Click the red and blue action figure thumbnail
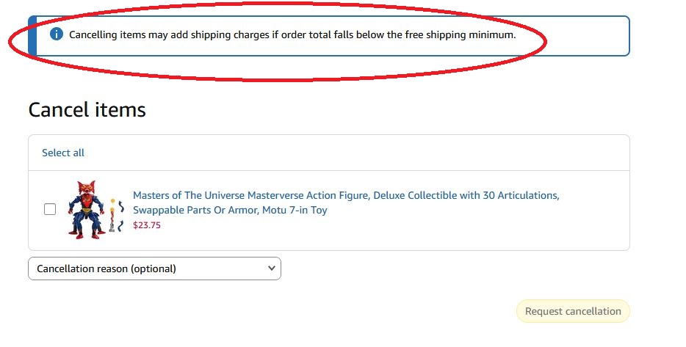This screenshot has width=686, height=347. pyautogui.click(x=86, y=210)
